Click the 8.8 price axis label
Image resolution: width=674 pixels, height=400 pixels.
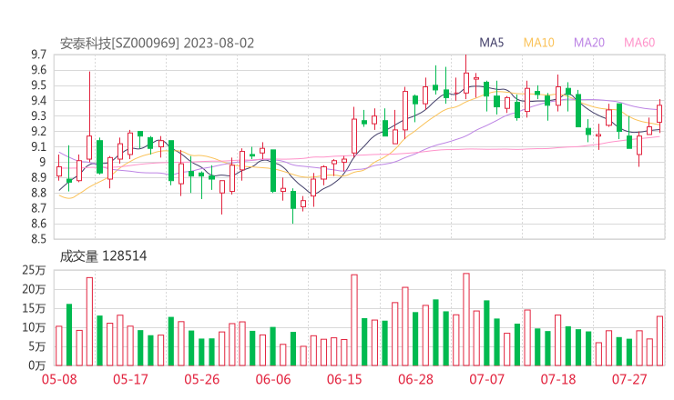coord(38,193)
